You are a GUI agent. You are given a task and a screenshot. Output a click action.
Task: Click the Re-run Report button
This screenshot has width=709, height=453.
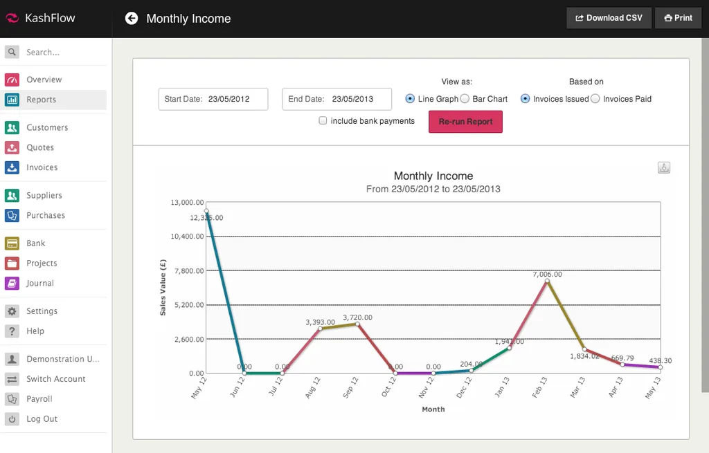(465, 122)
